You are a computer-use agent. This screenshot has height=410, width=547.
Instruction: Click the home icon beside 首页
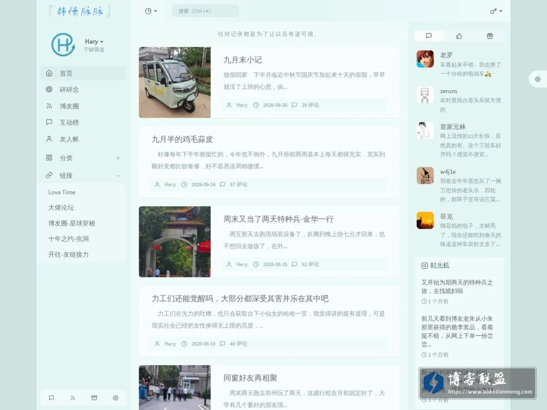click(x=49, y=73)
